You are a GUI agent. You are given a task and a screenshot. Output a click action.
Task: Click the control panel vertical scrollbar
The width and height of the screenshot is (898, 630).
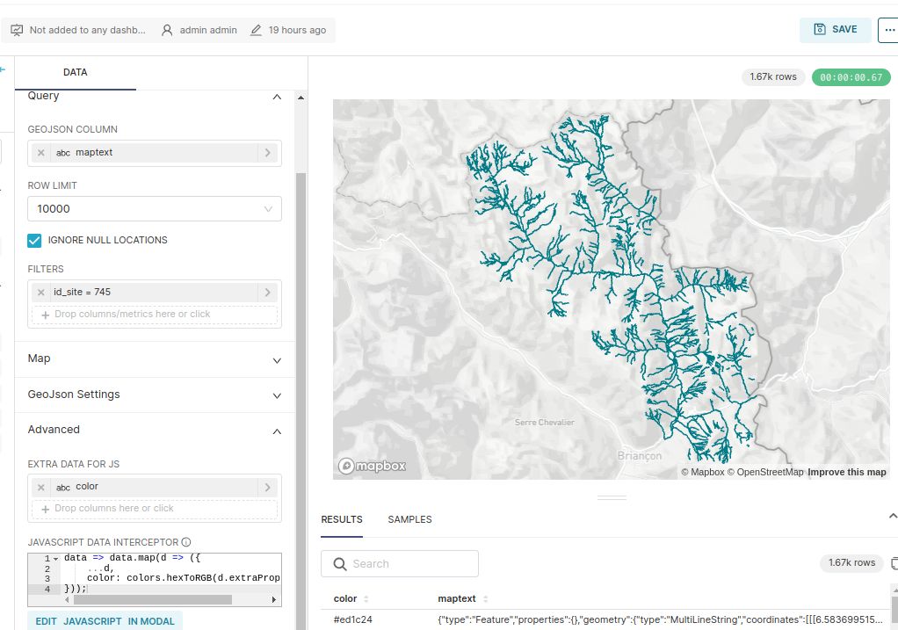coord(301,401)
